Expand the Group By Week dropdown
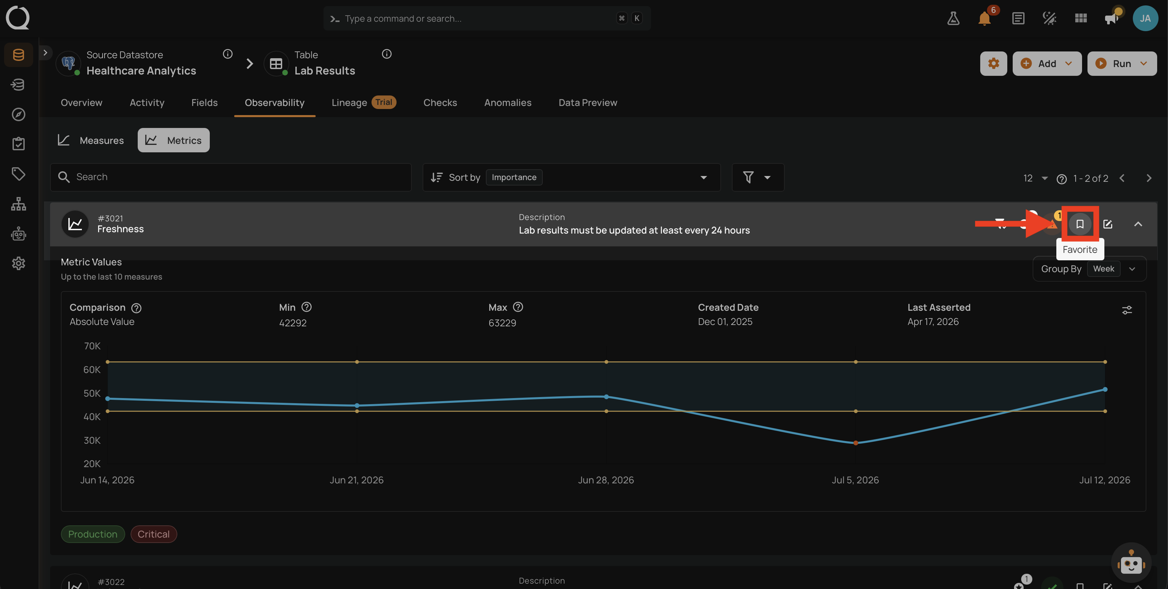The image size is (1168, 589). 1090,269
